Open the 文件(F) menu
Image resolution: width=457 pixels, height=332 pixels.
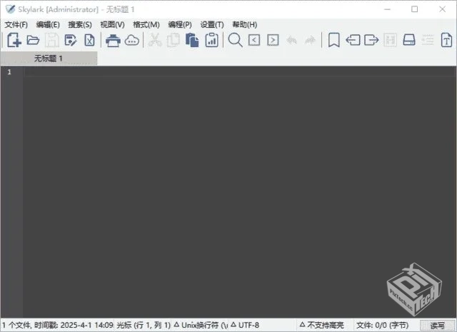coord(16,25)
